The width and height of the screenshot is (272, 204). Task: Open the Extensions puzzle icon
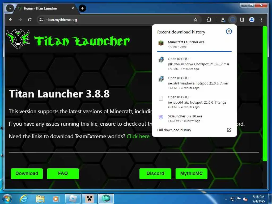coord(209,20)
